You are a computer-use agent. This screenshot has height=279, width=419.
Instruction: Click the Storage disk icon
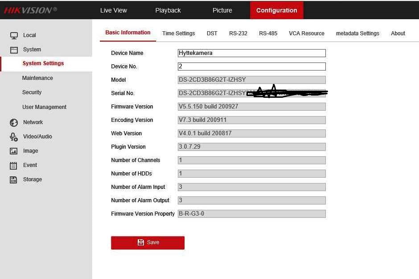click(14, 180)
